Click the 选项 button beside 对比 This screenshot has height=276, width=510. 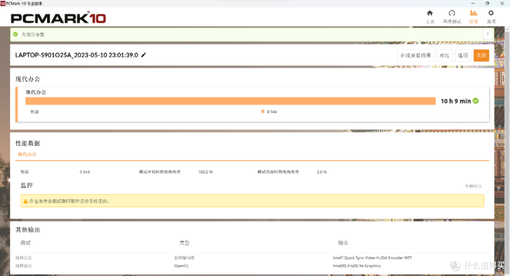coord(462,55)
